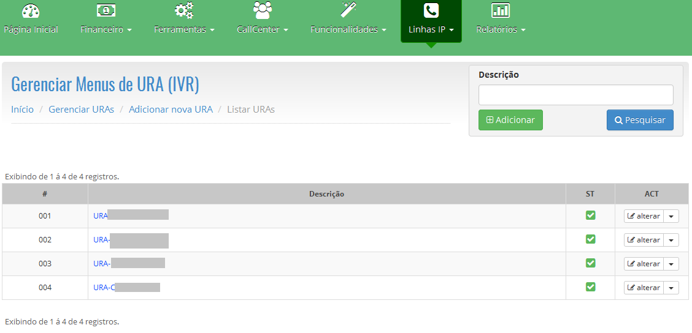Open the Financeiro menu
The image size is (692, 333).
click(x=106, y=29)
